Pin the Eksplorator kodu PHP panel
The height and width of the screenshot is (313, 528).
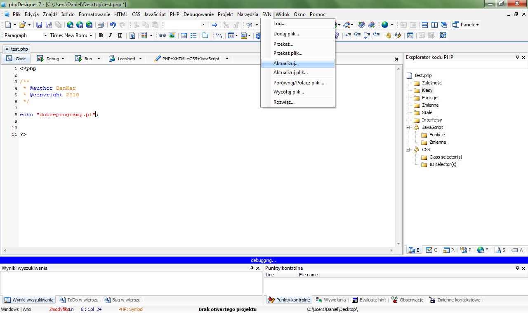[517, 58]
